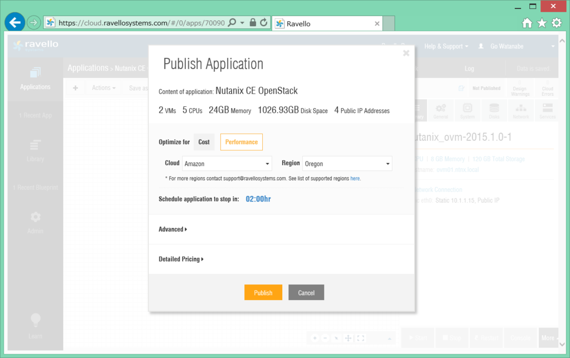Screen dimensions: 570x358
Task: Open the System tab of VM panel
Action: tap(467, 111)
